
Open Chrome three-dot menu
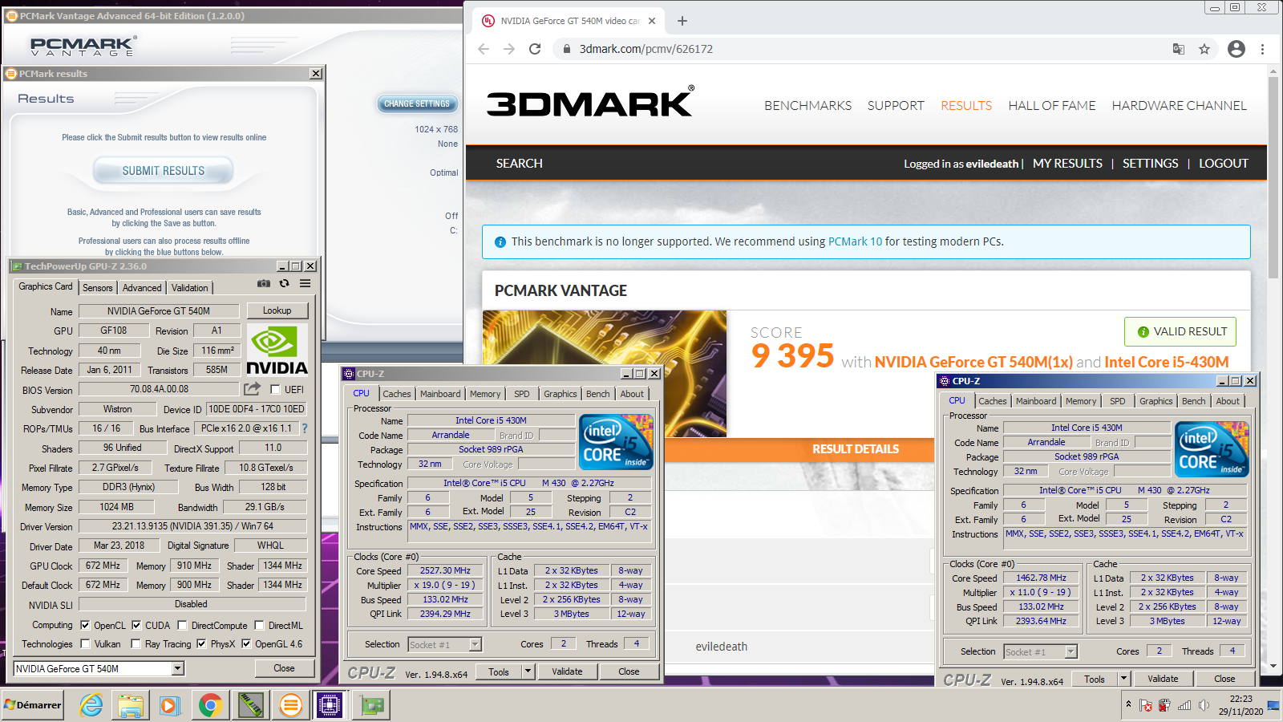[1262, 49]
